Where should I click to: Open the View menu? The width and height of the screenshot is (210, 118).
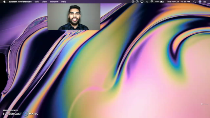point(44,2)
